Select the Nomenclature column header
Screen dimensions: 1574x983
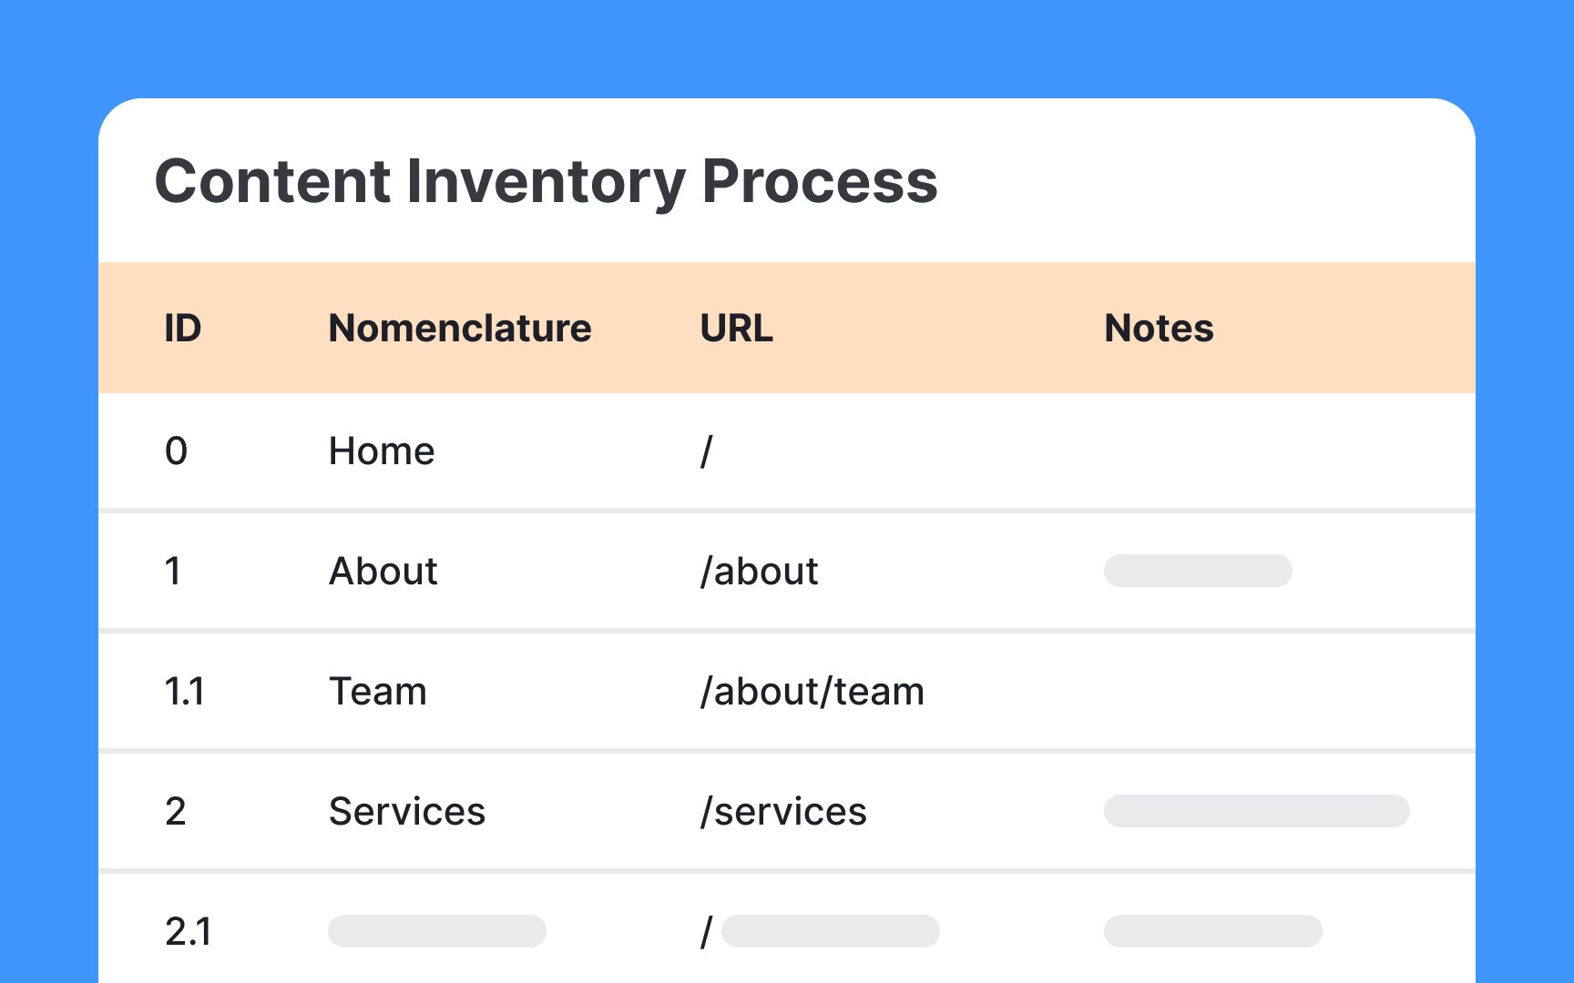460,329
